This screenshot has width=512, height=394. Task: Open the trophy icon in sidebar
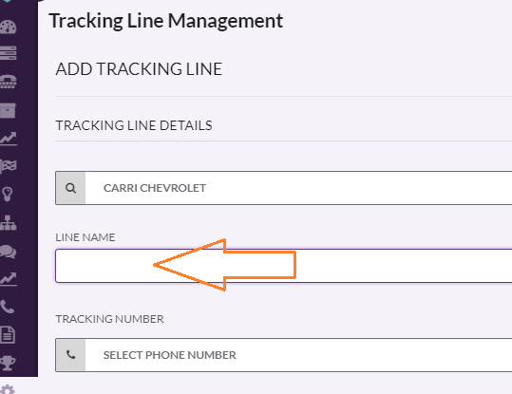pyautogui.click(x=8, y=363)
